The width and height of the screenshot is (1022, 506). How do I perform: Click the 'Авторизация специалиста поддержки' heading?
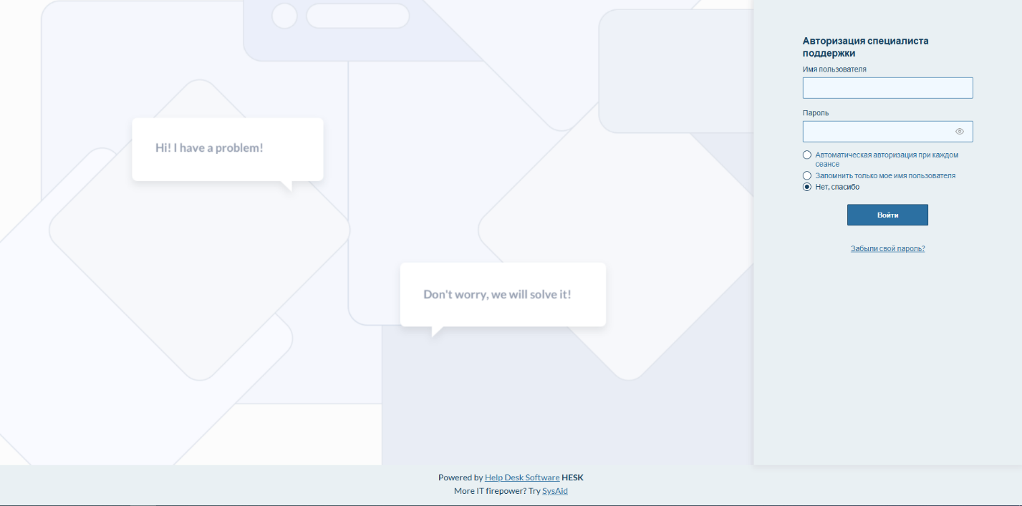click(864, 47)
